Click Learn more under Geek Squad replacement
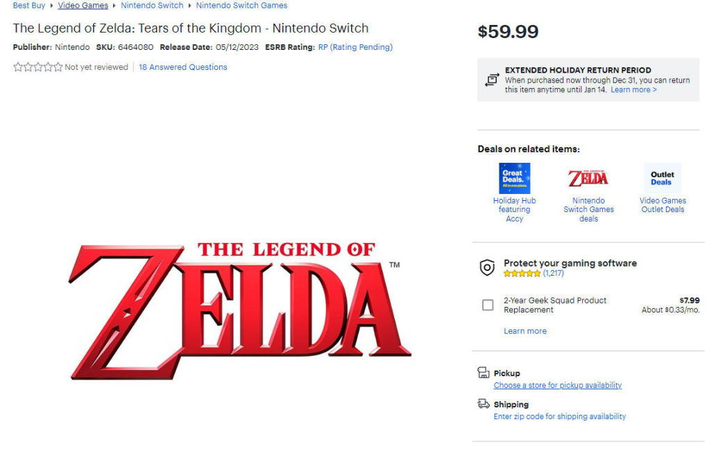Screen dimensions: 709x451 [525, 331]
